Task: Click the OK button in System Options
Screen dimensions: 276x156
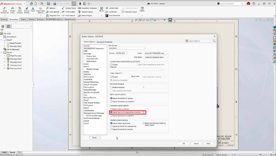Action: pyautogui.click(x=184, y=144)
